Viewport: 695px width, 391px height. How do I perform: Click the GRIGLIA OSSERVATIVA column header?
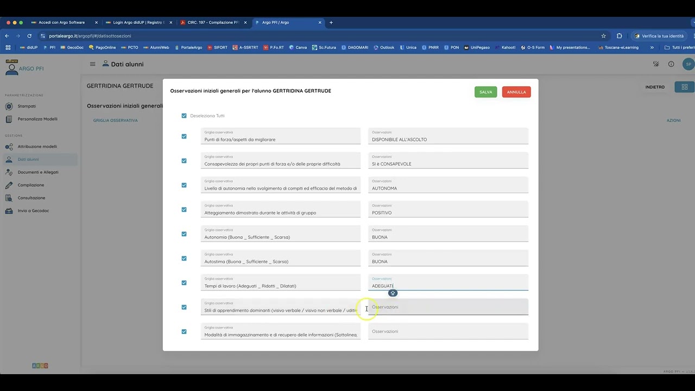click(x=115, y=120)
